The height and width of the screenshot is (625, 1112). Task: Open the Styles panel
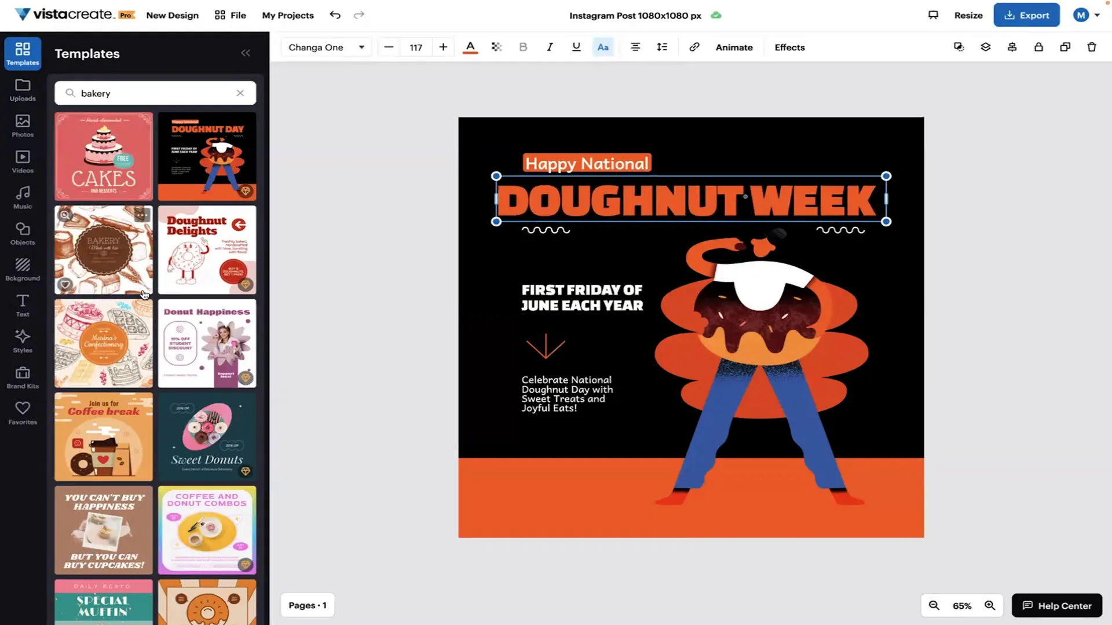(23, 341)
